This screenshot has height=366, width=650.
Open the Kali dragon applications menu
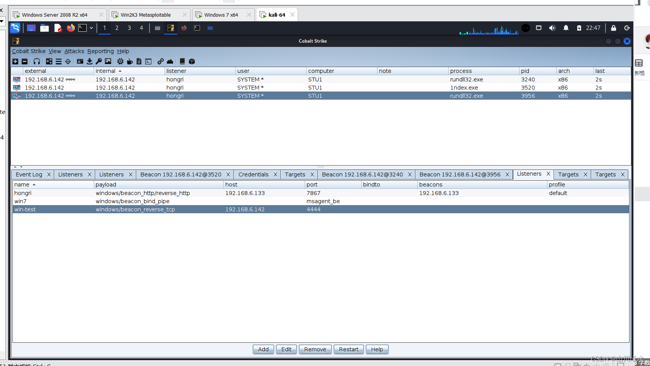pos(15,28)
